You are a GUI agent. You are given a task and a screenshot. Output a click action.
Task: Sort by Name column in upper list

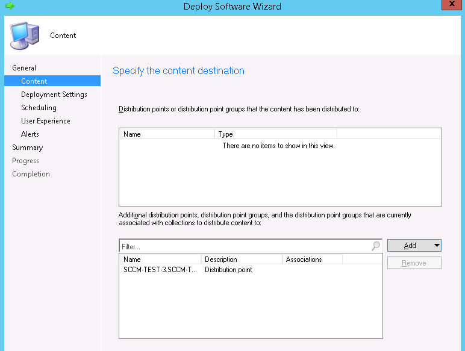tap(166, 134)
